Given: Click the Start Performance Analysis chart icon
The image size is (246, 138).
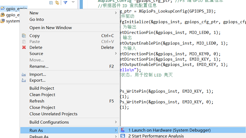Looking at the screenshot, I should [x=123, y=136].
